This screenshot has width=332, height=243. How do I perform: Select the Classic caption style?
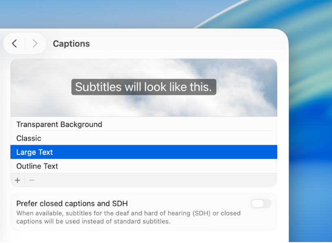tap(29, 138)
